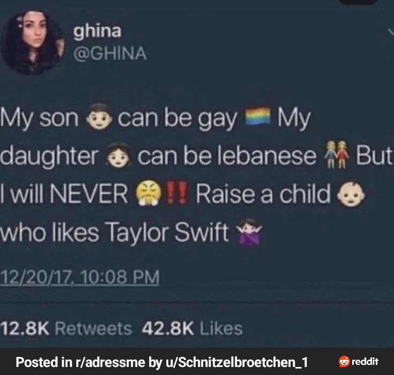Click the girl emoji after daughter
Viewport: 394px width, 375px height.
coord(118,155)
